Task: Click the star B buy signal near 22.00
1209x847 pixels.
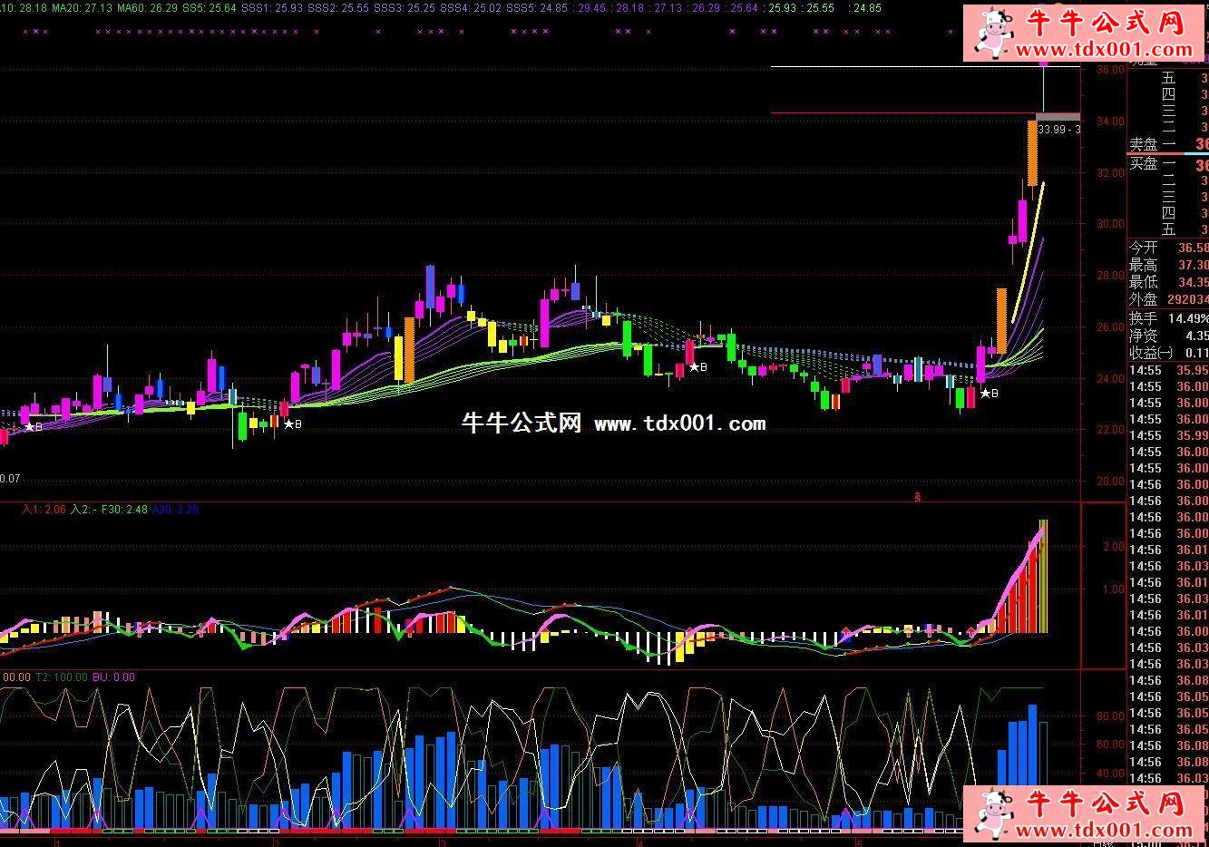Action: point(292,423)
